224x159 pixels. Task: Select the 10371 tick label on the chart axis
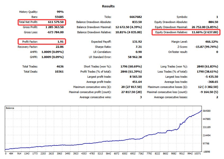point(198,153)
